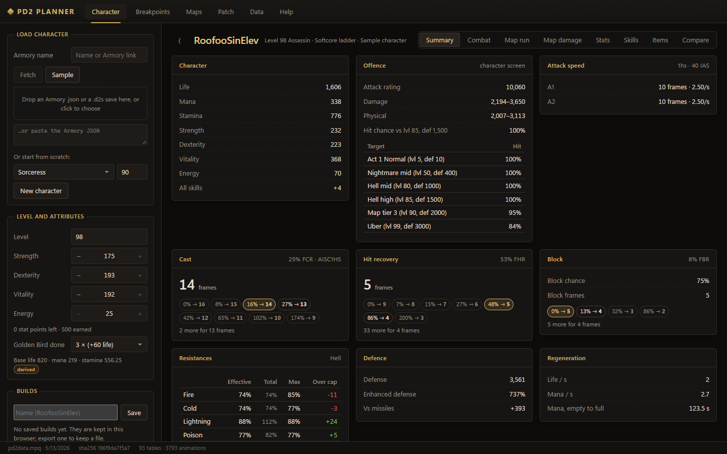Click the pd2data.mpq status bar entry
727x454 pixels.
point(39,448)
